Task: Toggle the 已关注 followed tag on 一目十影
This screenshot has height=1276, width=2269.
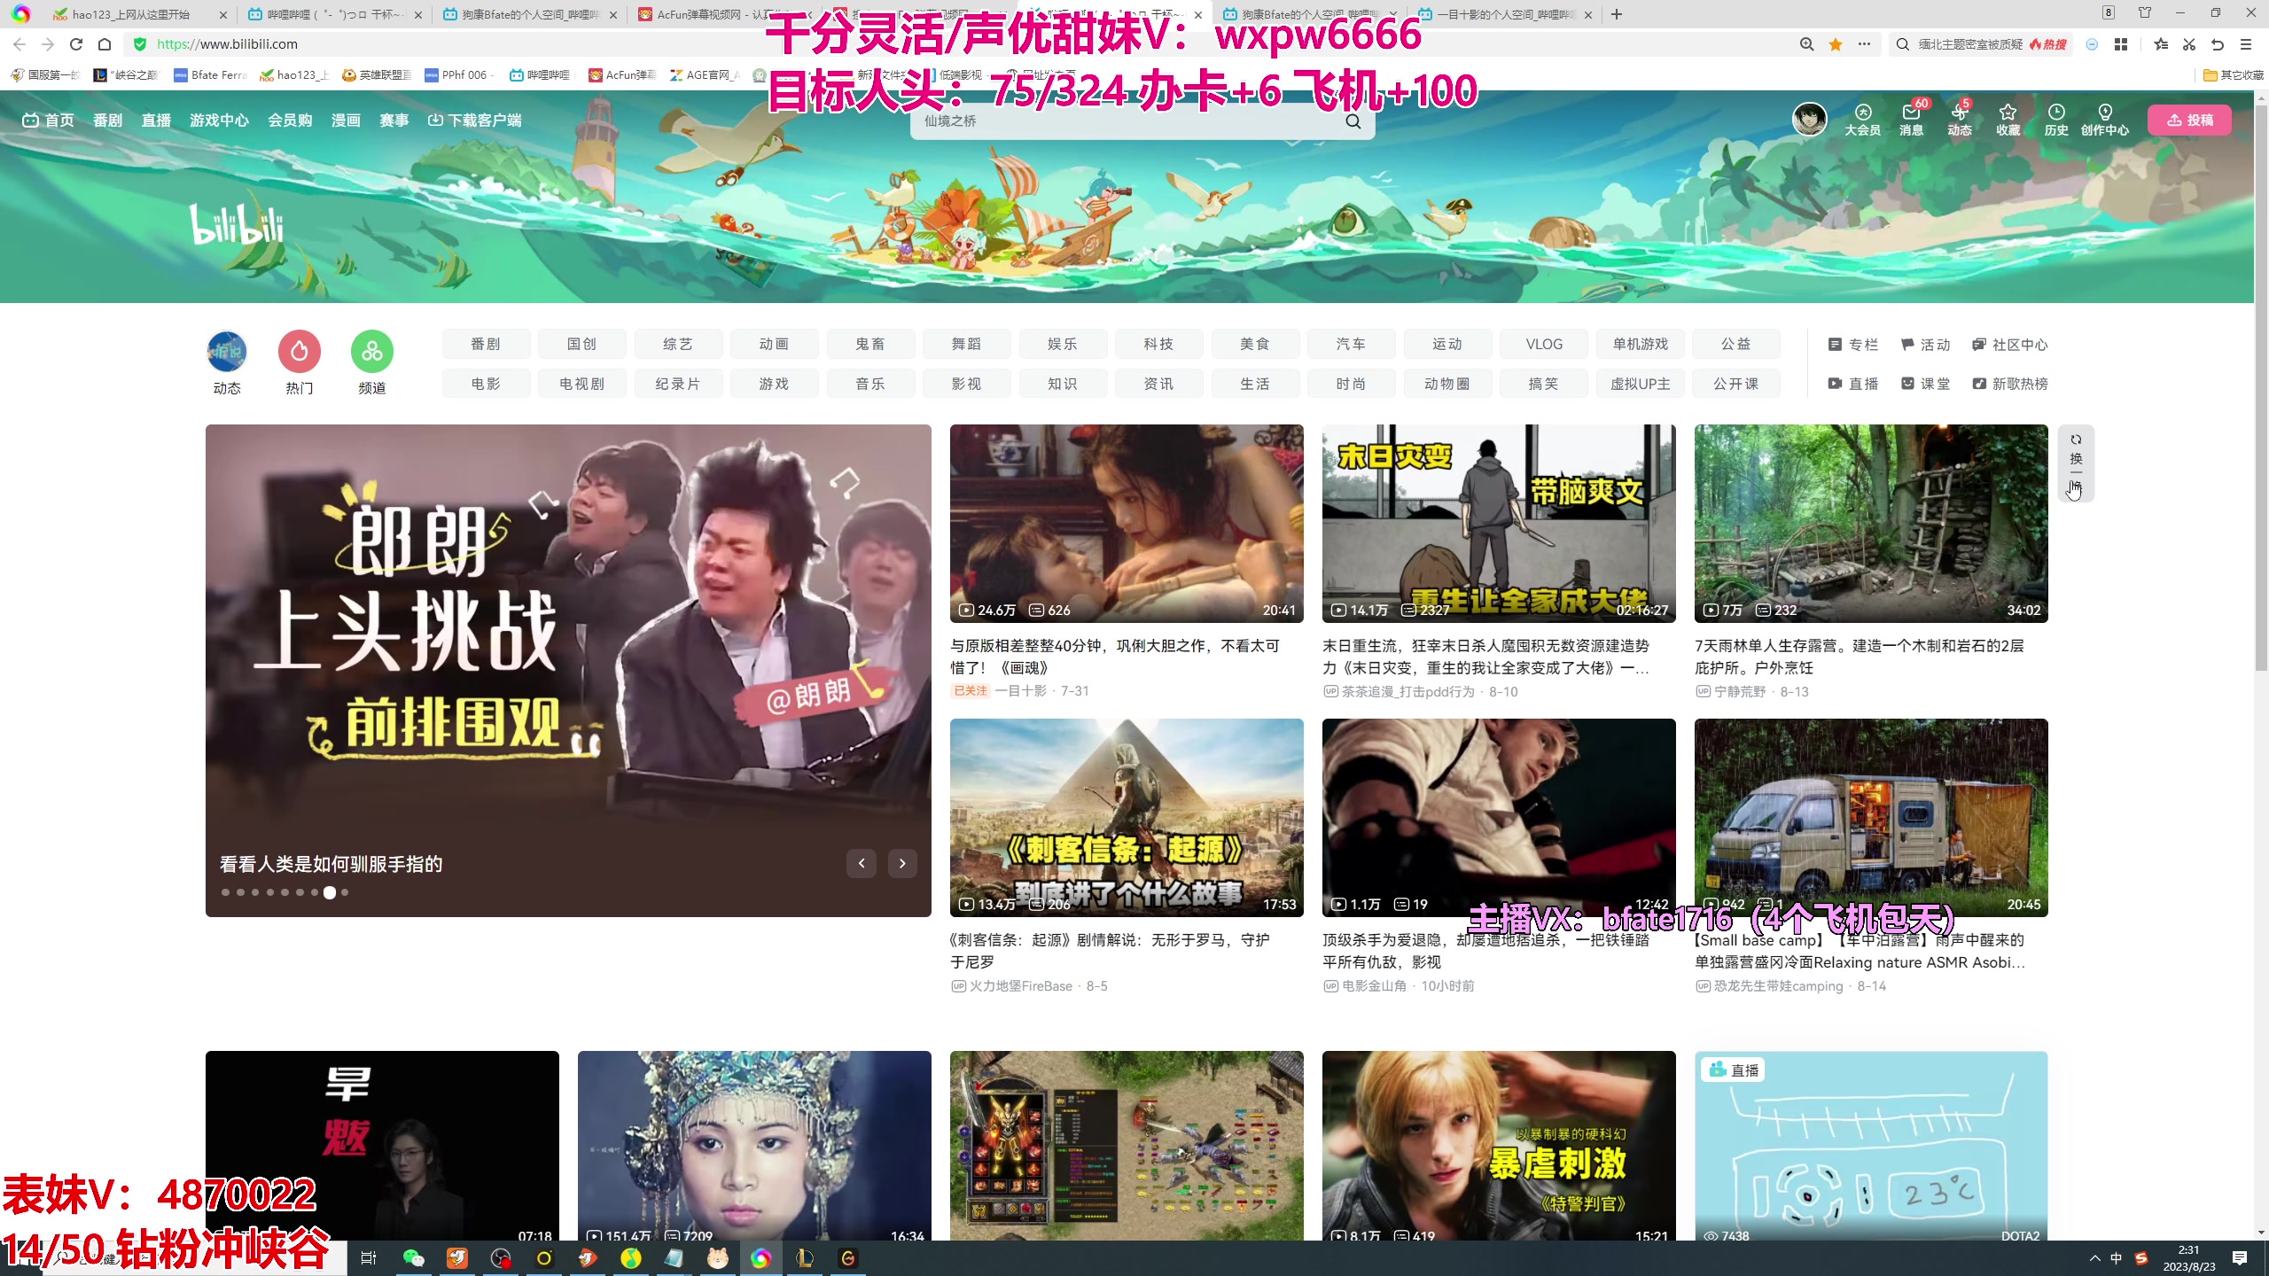Action: pyautogui.click(x=970, y=691)
